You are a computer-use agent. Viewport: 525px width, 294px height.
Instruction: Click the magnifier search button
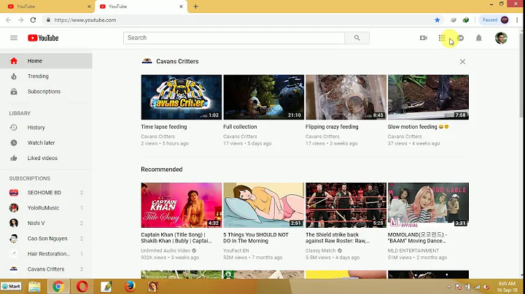(357, 38)
